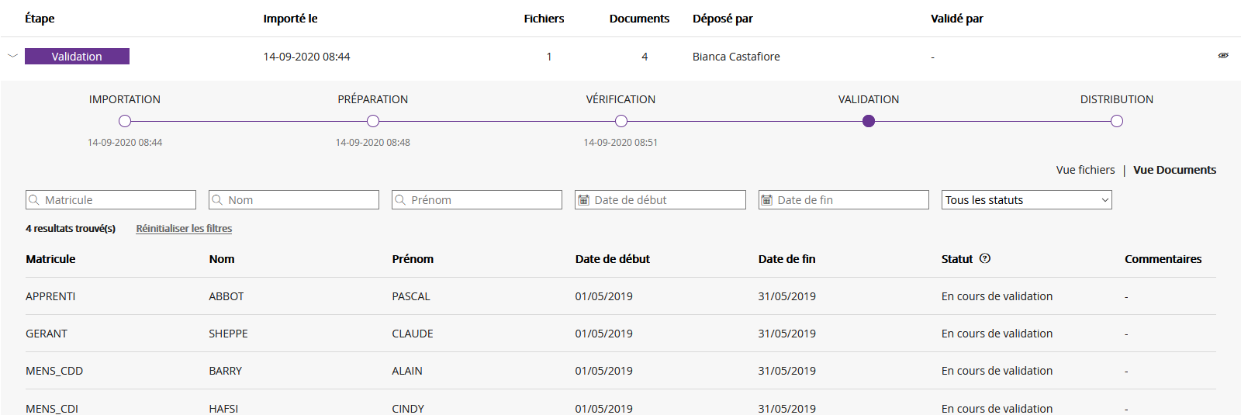Select the Importation timeline step circle

click(125, 121)
